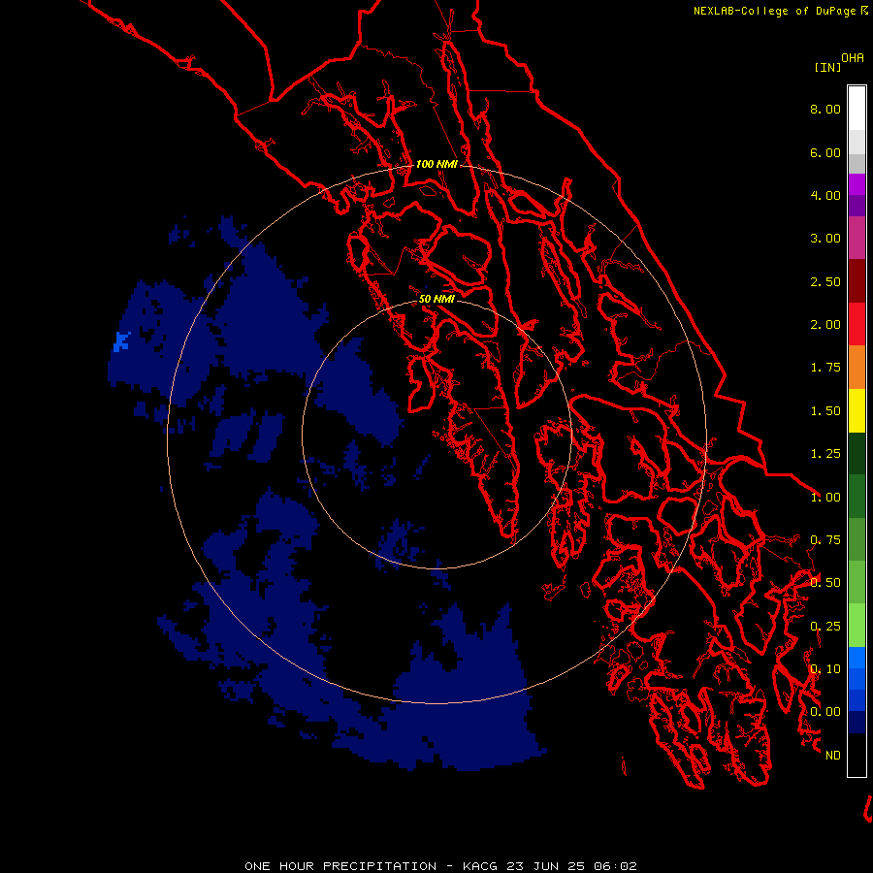This screenshot has height=873, width=873.
Task: Click the bright magenta legend swatch above 4.00
Action: pos(857,184)
